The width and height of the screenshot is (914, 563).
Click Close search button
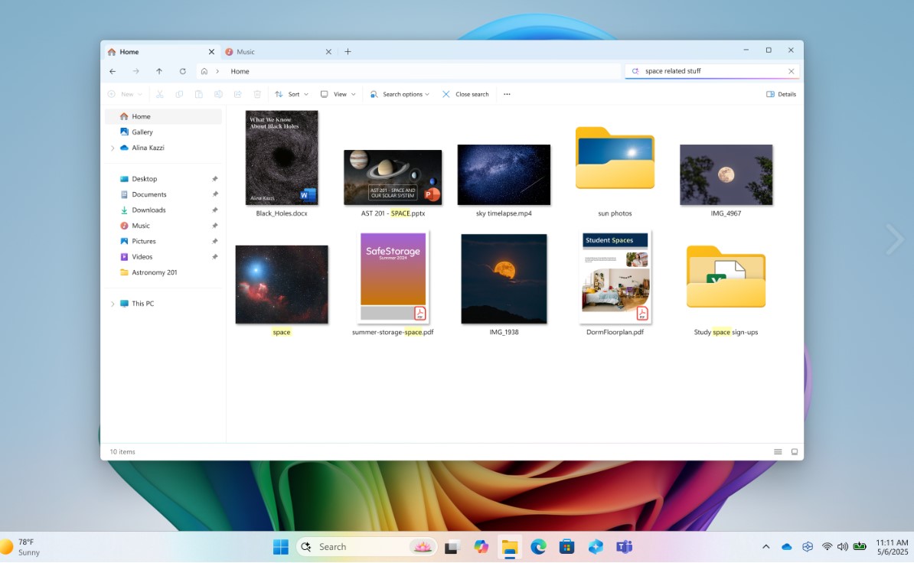pos(465,94)
